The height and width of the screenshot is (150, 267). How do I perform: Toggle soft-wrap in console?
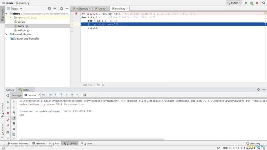coord(14,113)
